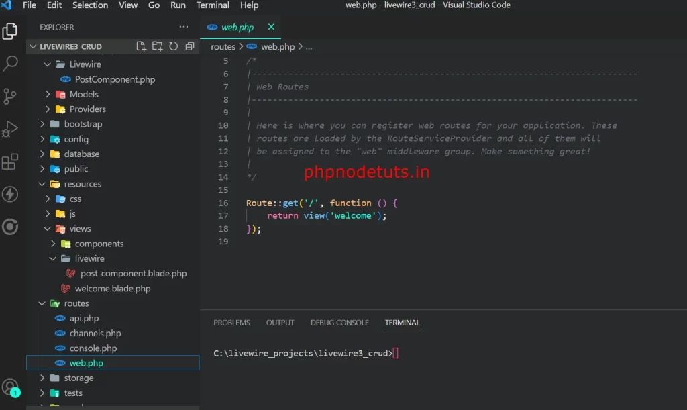Expand the config folder
This screenshot has width=687, height=410.
42,140
